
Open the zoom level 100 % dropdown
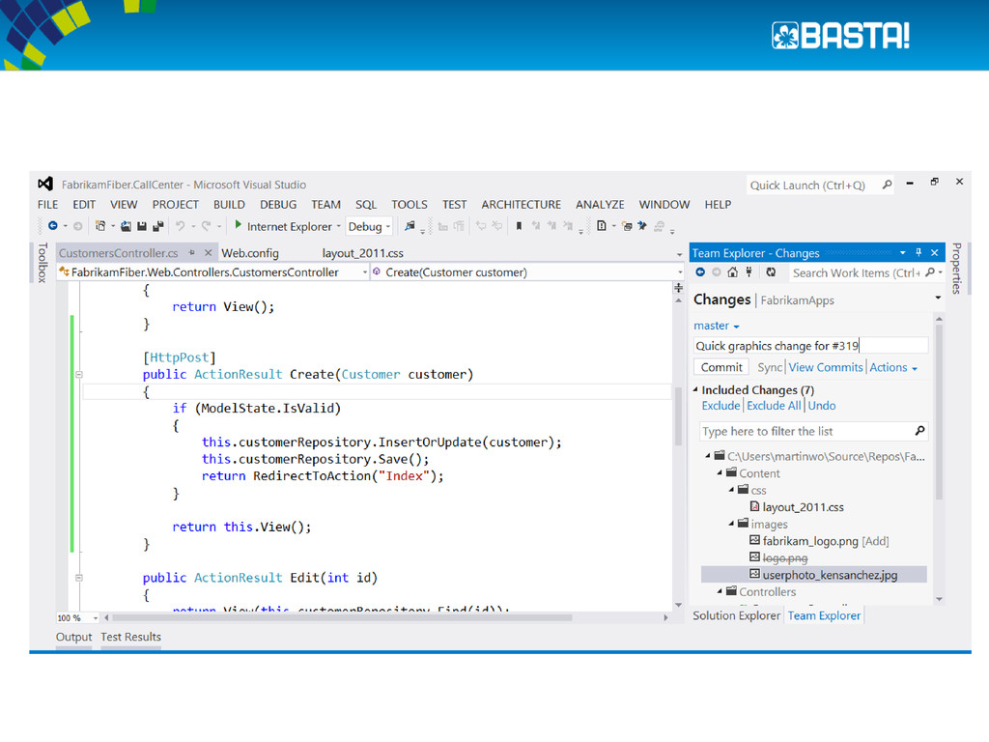pos(96,617)
